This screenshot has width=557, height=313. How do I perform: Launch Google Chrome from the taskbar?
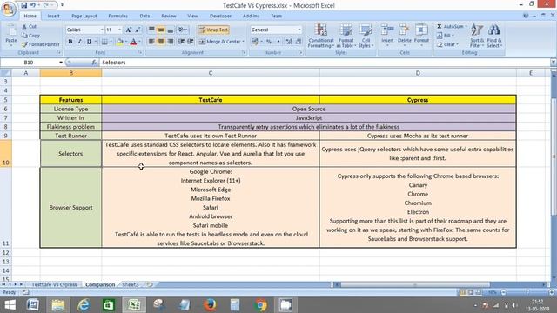pyautogui.click(x=261, y=305)
